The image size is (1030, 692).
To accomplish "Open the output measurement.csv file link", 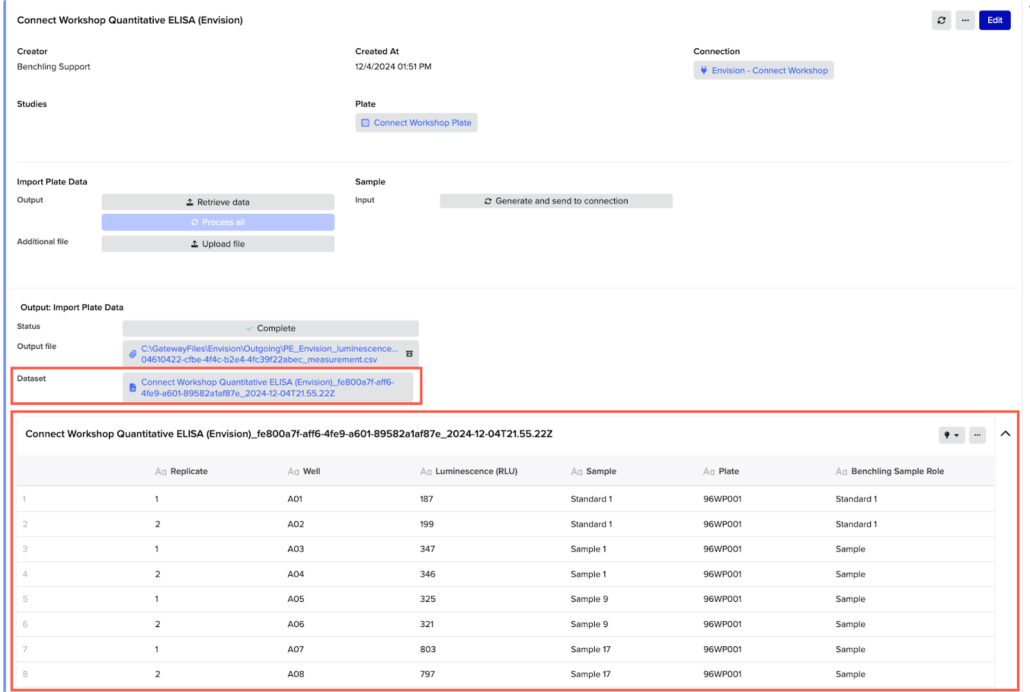I will [x=270, y=354].
